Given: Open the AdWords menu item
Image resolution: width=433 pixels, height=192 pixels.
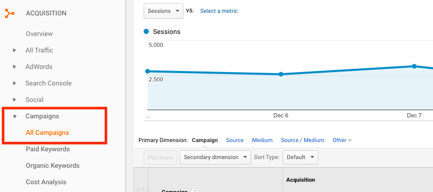Looking at the screenshot, I should [x=39, y=67].
